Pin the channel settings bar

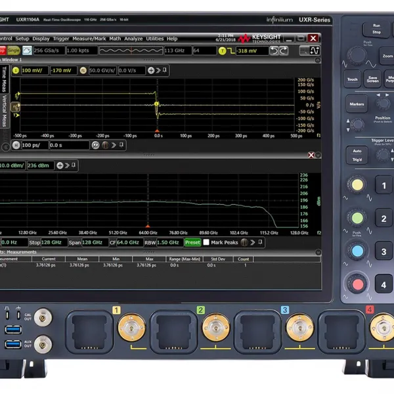coord(165,70)
